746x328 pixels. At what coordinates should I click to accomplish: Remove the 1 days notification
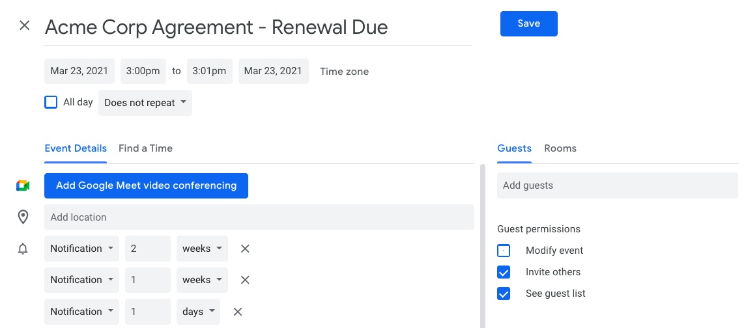pos(237,312)
